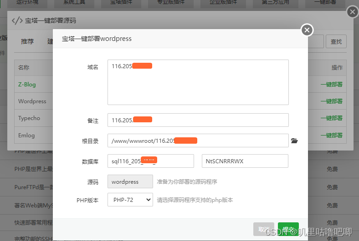359x241 pixels.
Task: Click the Emlog name in list
Action: [26, 135]
